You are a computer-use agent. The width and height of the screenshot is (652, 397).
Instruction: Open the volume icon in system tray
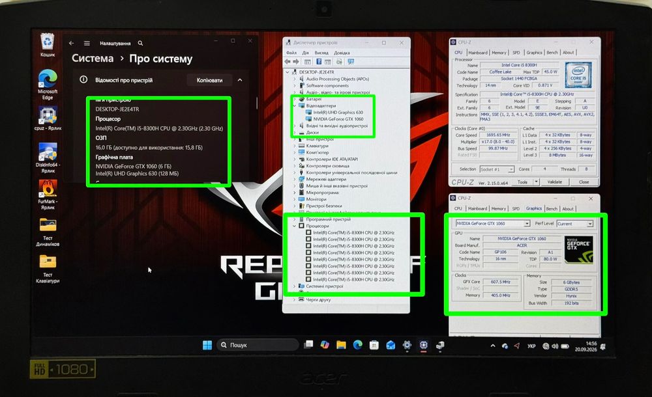pyautogui.click(x=555, y=346)
